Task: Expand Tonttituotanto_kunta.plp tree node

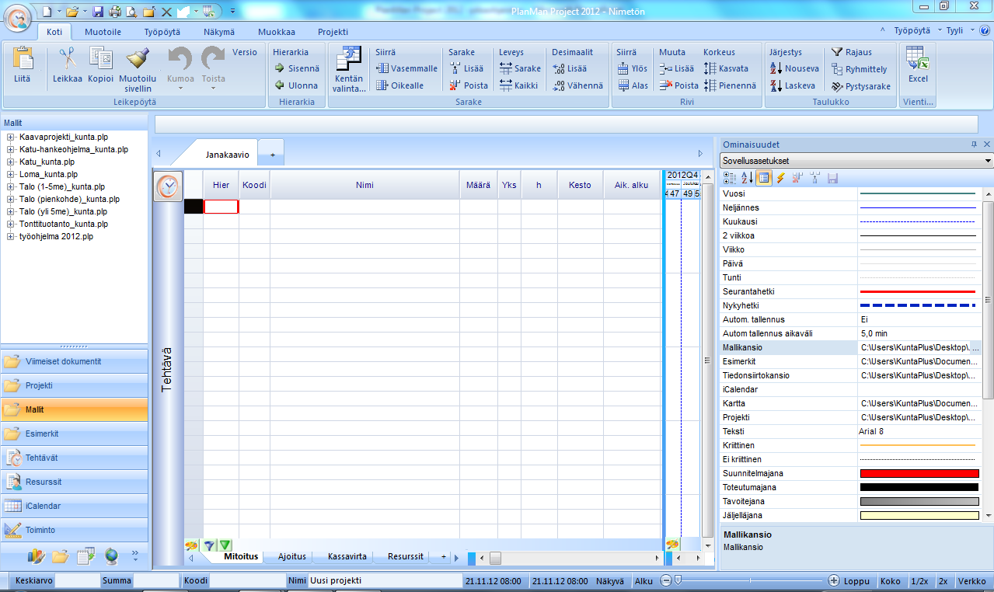Action: (x=11, y=224)
